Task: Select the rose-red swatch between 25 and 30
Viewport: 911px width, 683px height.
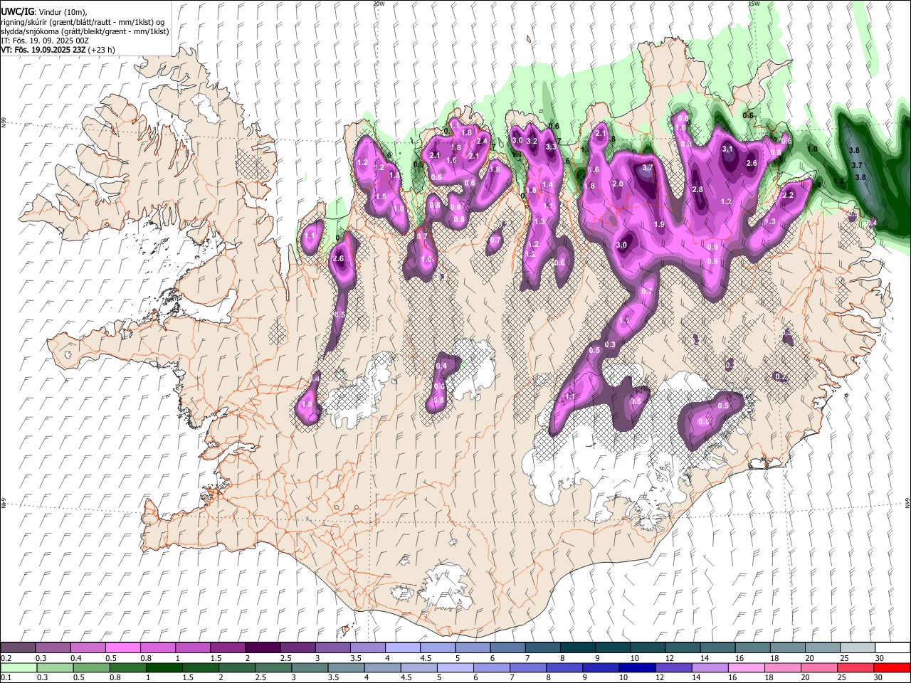Action: tap(857, 667)
